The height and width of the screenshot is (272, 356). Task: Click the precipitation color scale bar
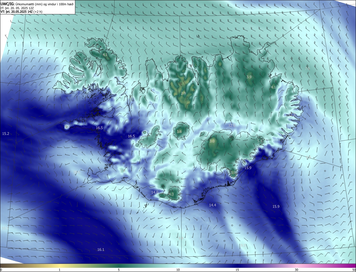[x=178, y=266]
